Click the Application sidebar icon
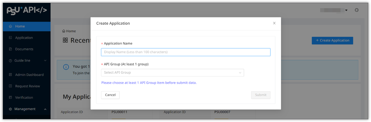This screenshot has height=122, width=371. (10, 38)
